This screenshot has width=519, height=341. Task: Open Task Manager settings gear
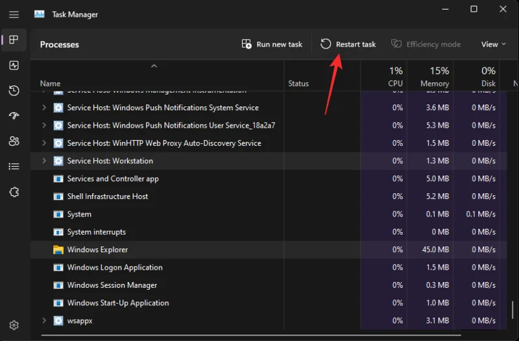tap(14, 325)
